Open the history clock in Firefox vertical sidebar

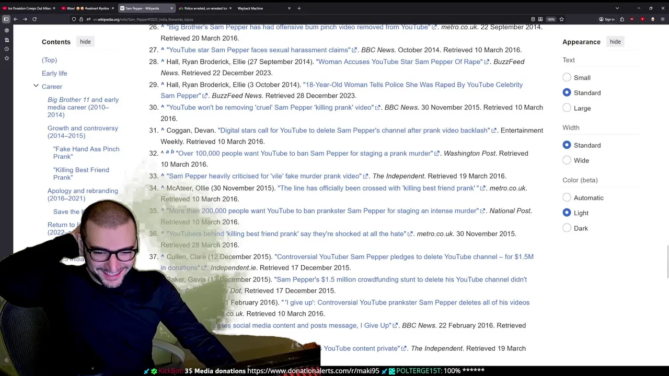pyautogui.click(x=6, y=49)
